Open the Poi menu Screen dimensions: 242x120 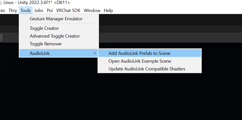tap(50, 11)
